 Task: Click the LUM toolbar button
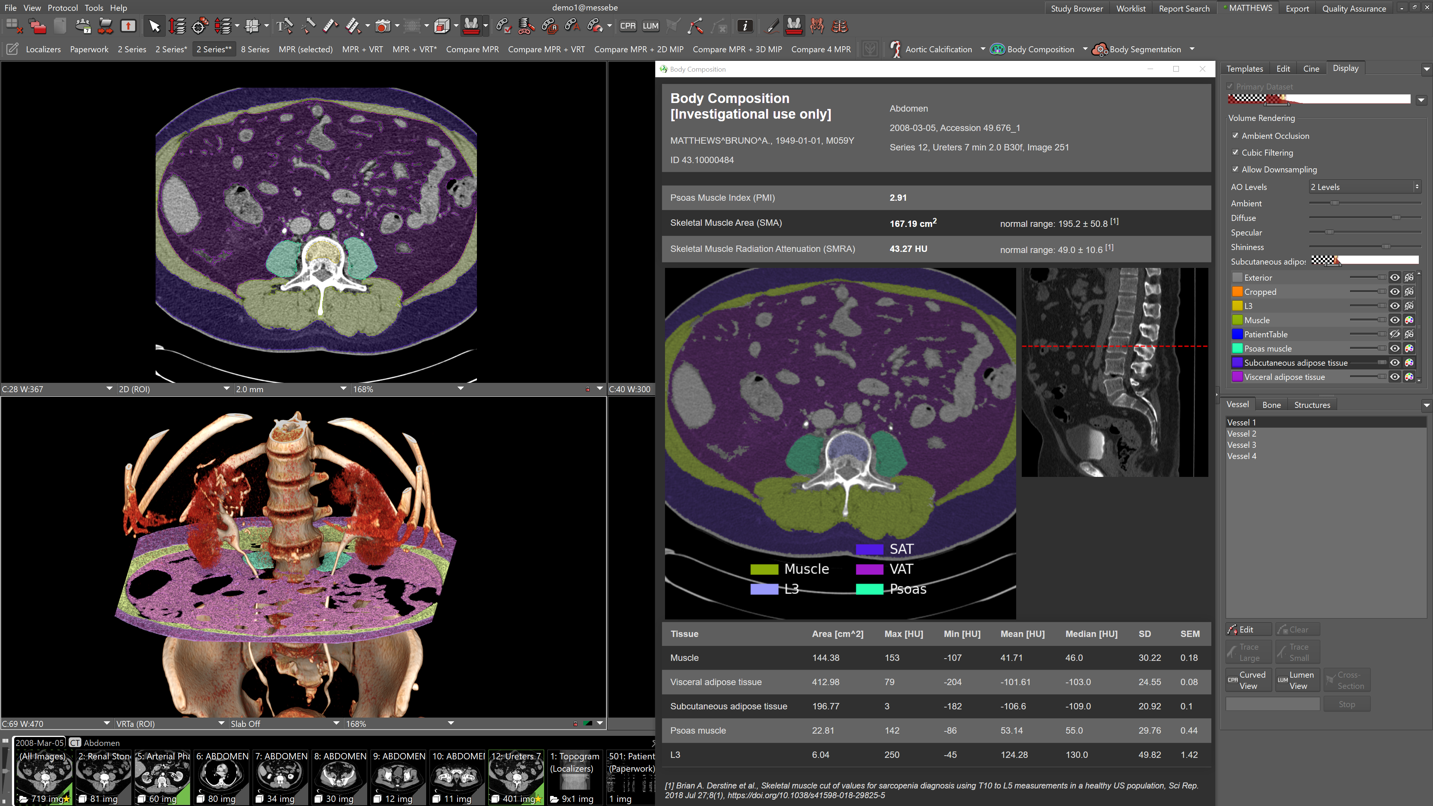click(x=650, y=26)
